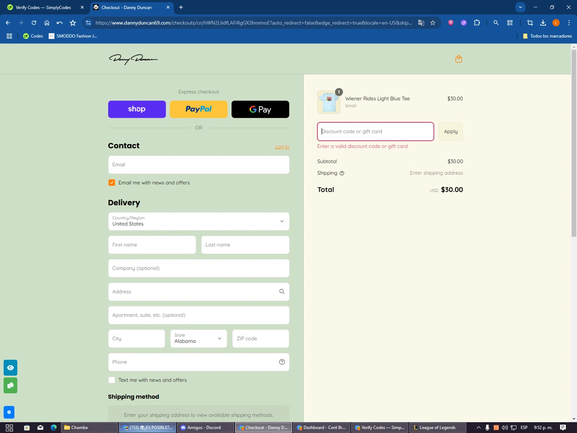This screenshot has width=577, height=433.
Task: Click the crop screenshot toolbar icon
Action: click(530, 23)
